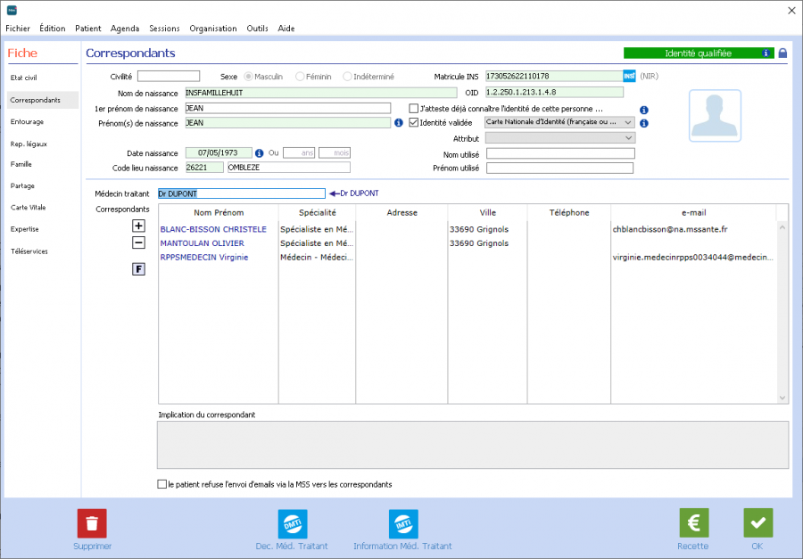Click the Prénom utilisé field
This screenshot has height=559, width=803.
click(x=559, y=168)
